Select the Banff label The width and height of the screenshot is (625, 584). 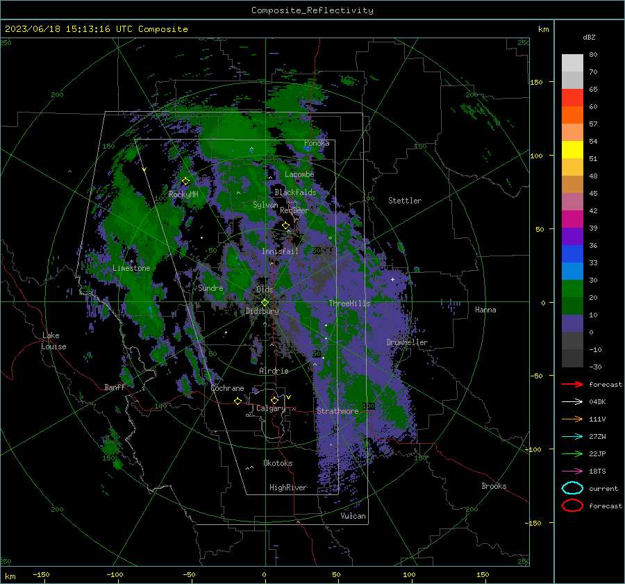pyautogui.click(x=115, y=387)
